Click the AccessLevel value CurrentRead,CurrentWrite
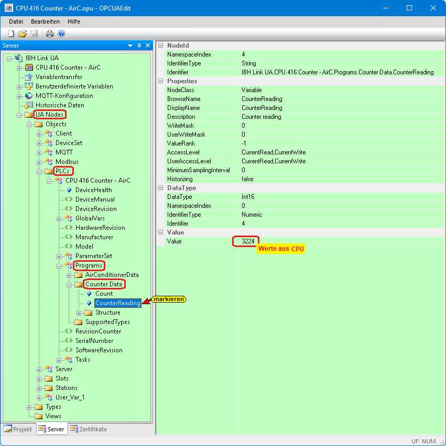This screenshot has width=446, height=446. tap(274, 152)
